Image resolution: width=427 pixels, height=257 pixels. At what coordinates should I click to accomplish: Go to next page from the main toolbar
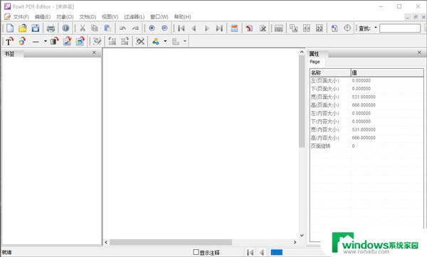[206, 28]
